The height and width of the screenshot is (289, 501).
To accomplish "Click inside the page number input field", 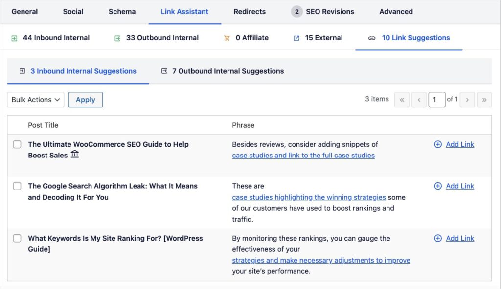I will click(437, 99).
